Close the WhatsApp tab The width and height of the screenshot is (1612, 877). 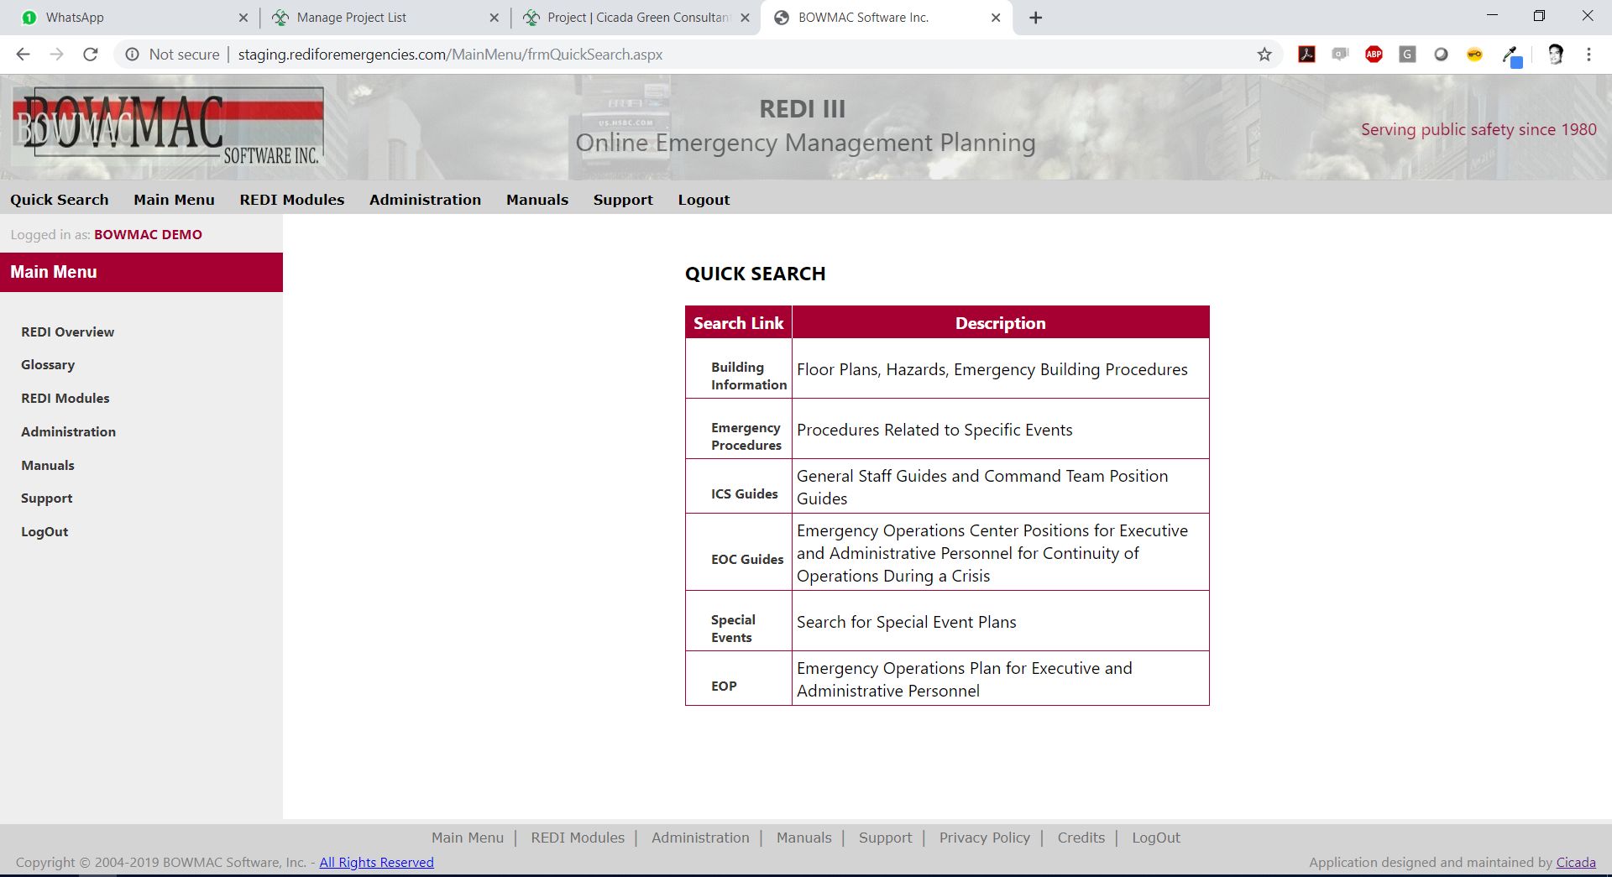coord(243,18)
